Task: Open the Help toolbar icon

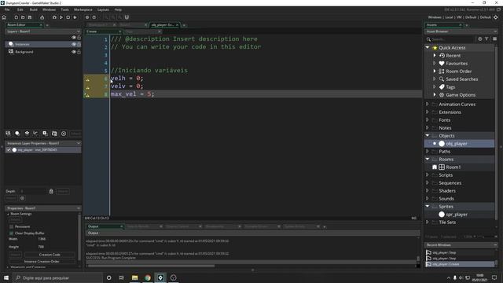Action: (94, 17)
